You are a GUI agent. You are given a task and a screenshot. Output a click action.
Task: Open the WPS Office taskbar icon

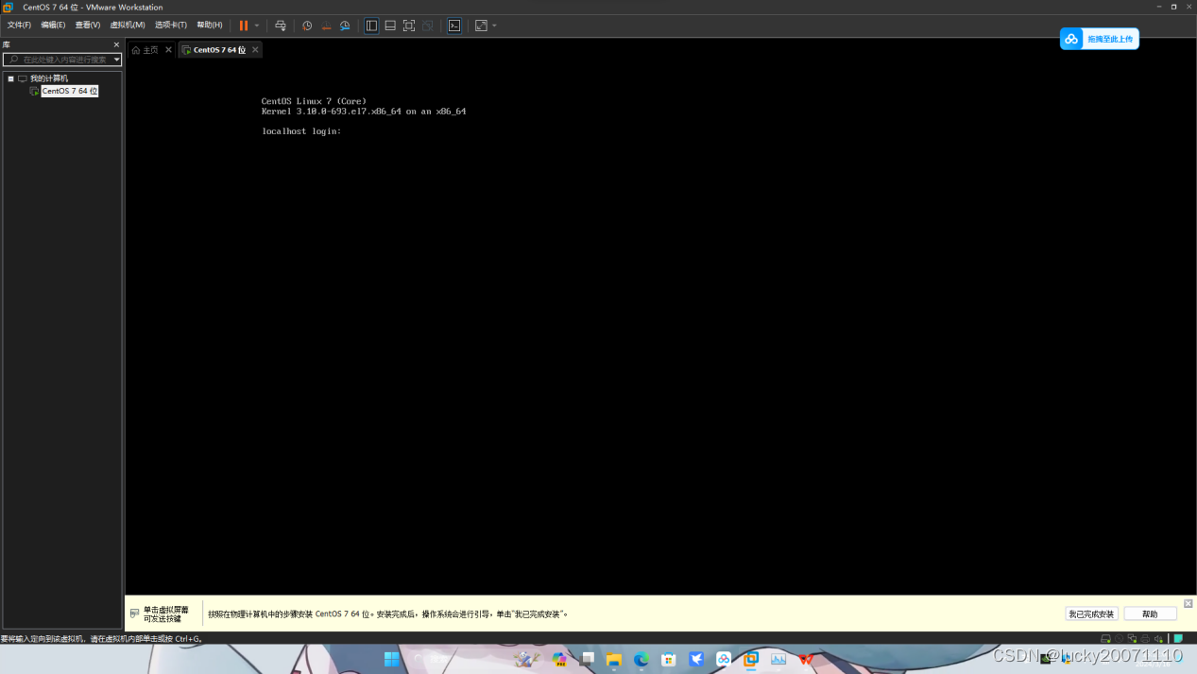[x=806, y=659]
